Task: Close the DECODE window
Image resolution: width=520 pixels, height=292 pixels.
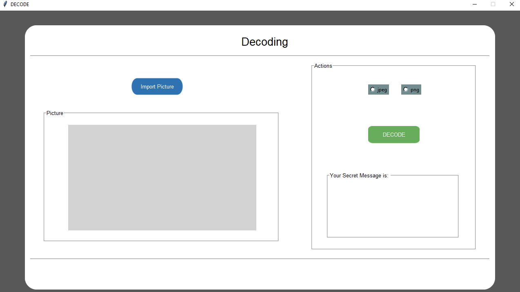Action: (512, 4)
